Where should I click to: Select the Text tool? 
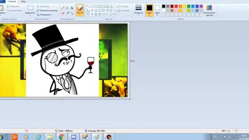(x=72, y=8)
